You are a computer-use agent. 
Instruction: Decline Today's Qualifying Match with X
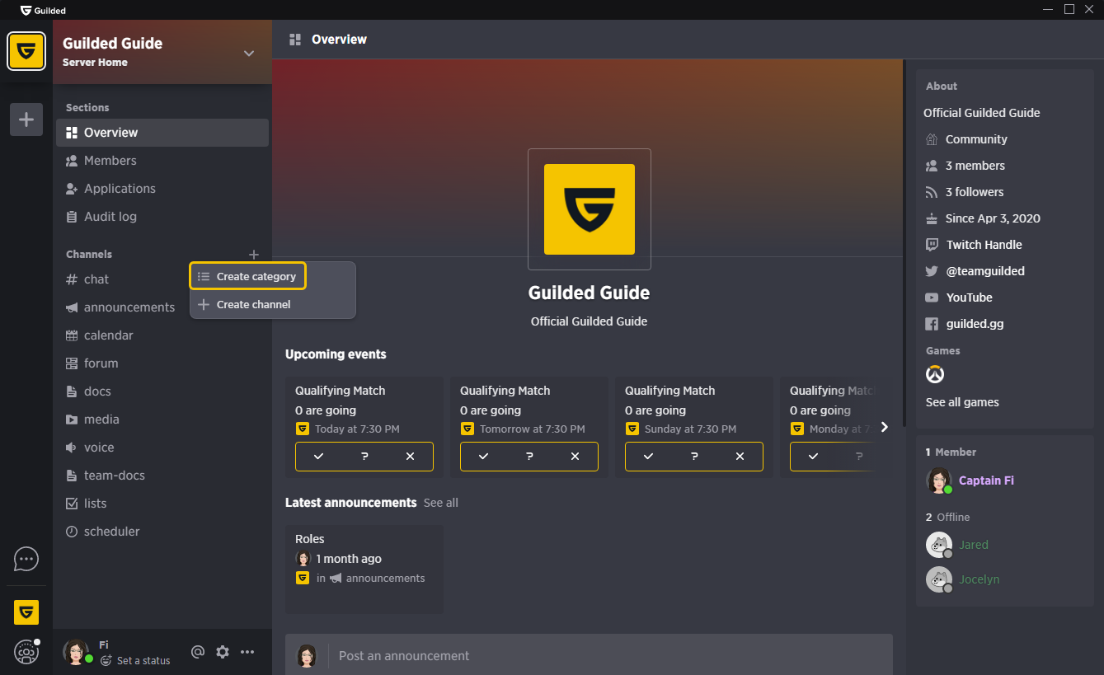(x=410, y=457)
